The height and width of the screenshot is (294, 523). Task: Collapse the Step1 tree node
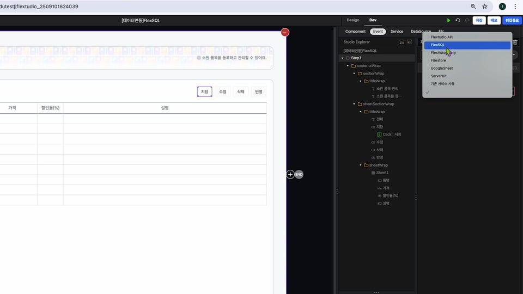pyautogui.click(x=342, y=58)
